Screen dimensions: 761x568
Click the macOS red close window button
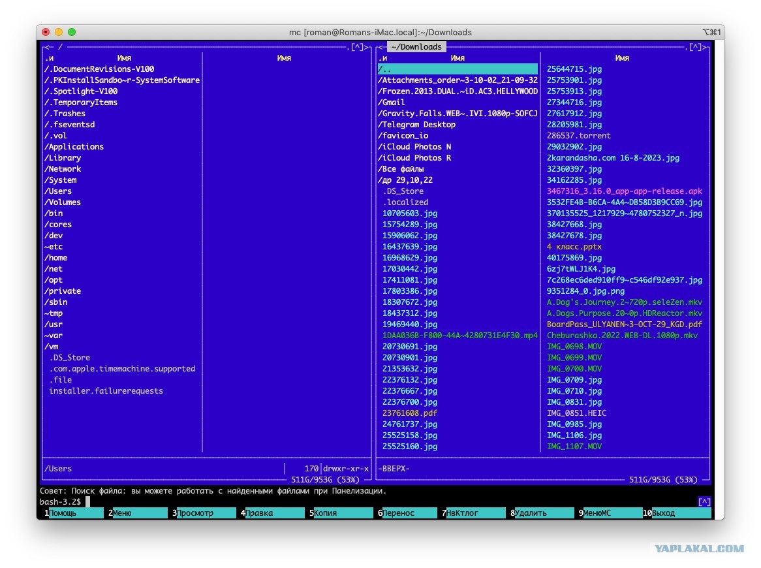[x=46, y=32]
